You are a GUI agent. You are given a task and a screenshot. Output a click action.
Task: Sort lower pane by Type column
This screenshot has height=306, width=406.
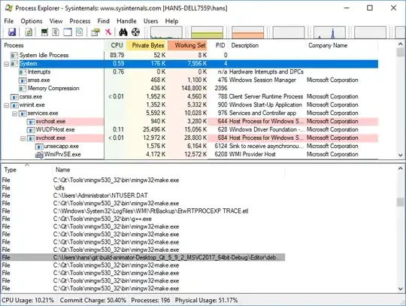click(x=26, y=170)
